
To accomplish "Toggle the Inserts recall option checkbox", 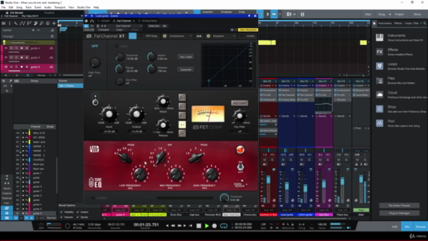I will pyautogui.click(x=78, y=212).
